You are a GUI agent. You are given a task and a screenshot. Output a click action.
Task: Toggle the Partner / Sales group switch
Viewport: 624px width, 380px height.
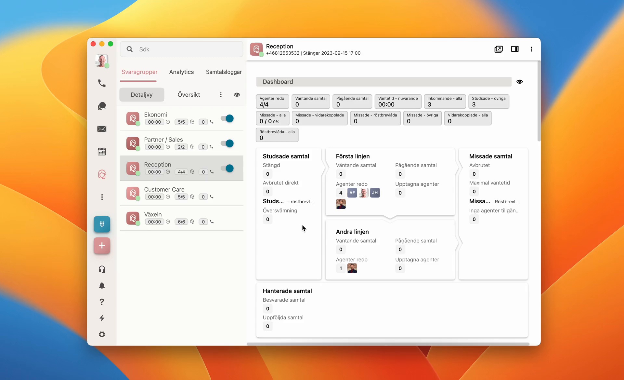[227, 143]
